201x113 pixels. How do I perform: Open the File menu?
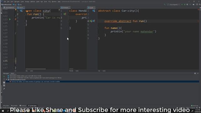coord(5,2)
